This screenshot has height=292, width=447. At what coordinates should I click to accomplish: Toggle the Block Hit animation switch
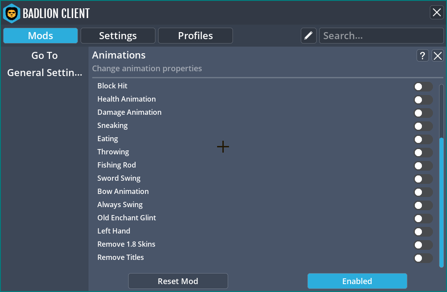423,87
